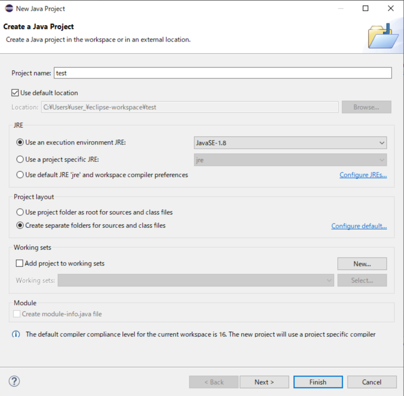The height and width of the screenshot is (396, 404).
Task: Expand the Working sets combo box
Action: point(196,280)
